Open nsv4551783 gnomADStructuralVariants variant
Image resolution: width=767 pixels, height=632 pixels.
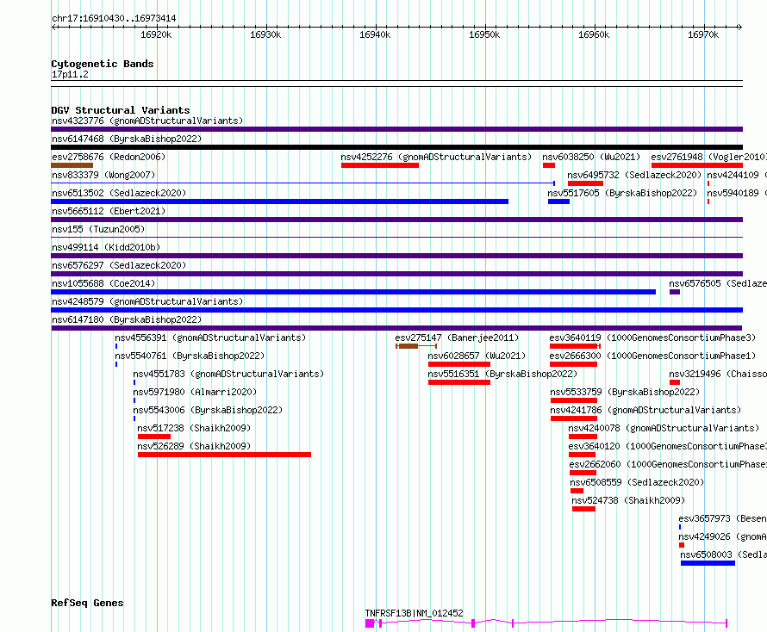point(228,374)
